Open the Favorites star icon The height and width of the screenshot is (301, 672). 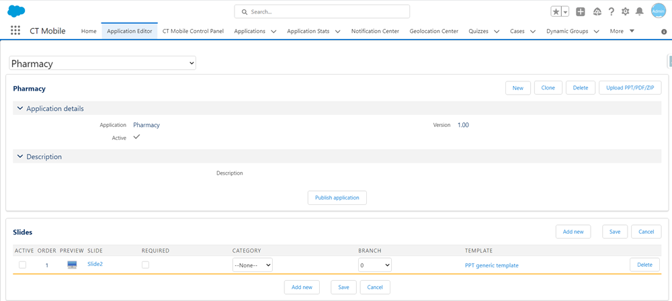[556, 11]
